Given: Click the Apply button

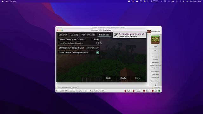Looking at the screenshot, I should click(123, 78).
